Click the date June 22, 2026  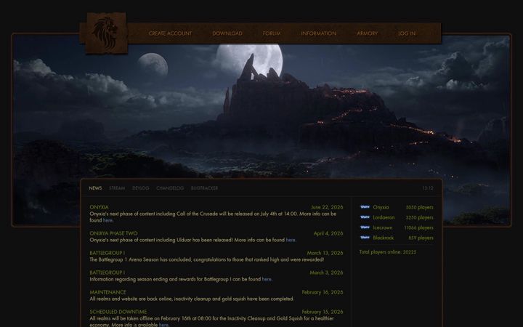pyautogui.click(x=327, y=207)
